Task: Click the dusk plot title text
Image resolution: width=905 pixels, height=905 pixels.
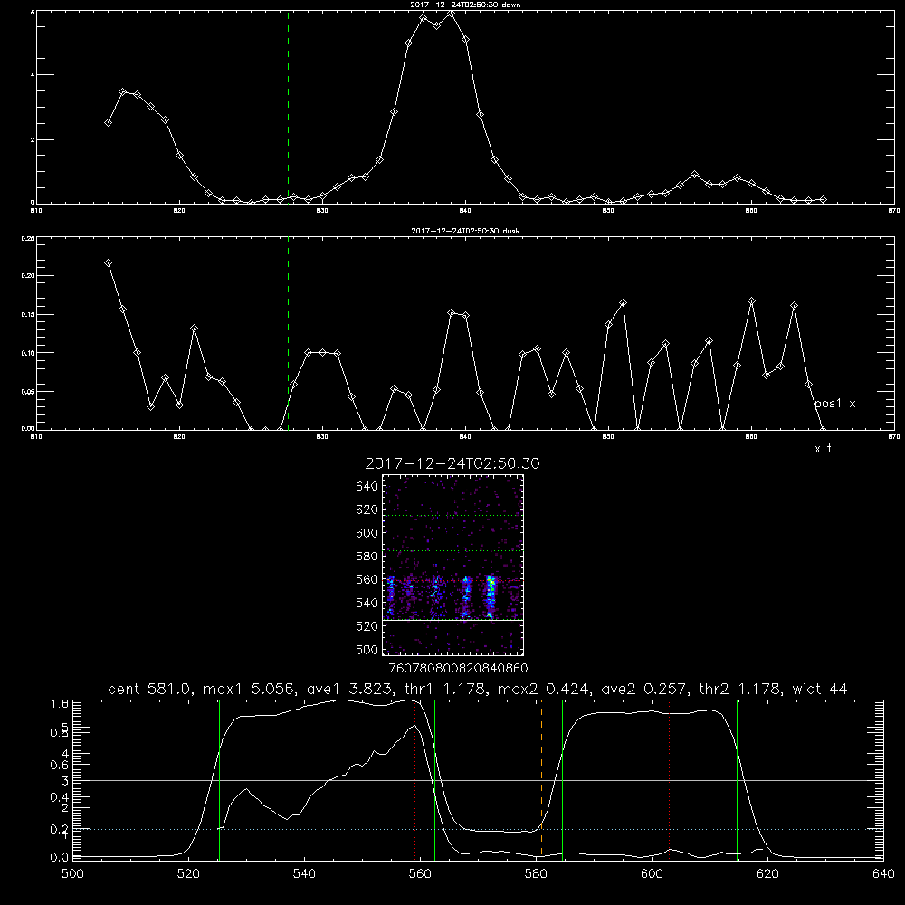Action: point(465,231)
